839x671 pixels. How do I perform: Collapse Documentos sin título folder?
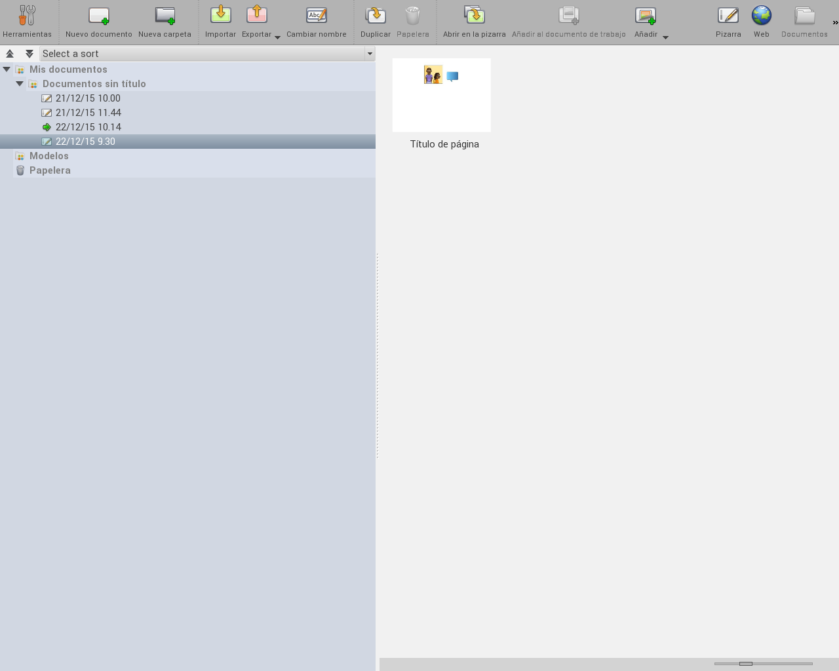20,84
